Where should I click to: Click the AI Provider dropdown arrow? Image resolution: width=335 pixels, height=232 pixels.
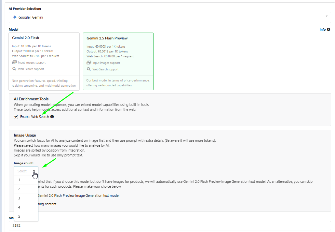pos(327,16)
